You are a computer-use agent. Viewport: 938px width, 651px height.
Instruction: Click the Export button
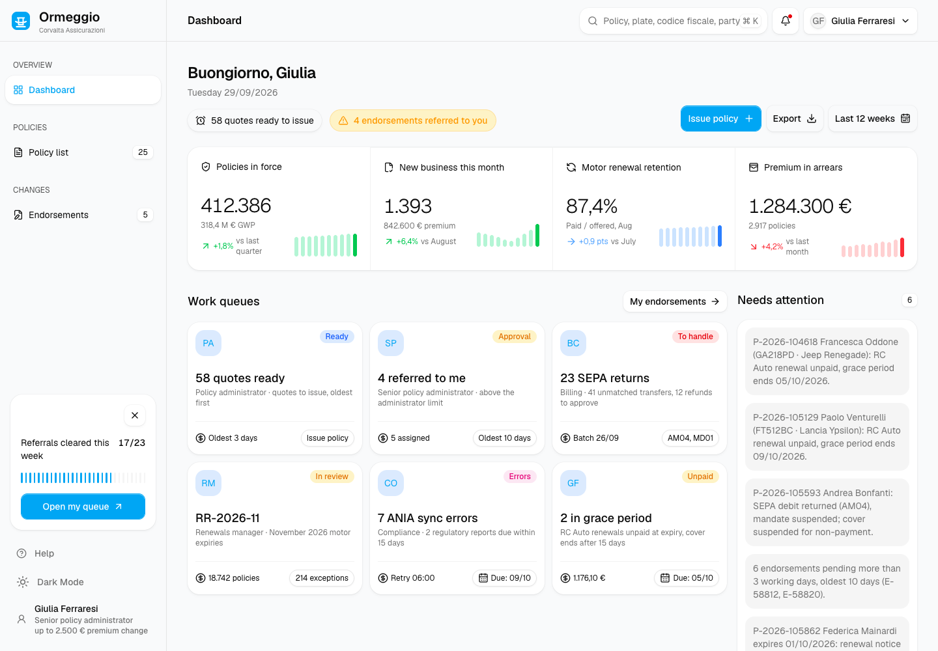[795, 118]
